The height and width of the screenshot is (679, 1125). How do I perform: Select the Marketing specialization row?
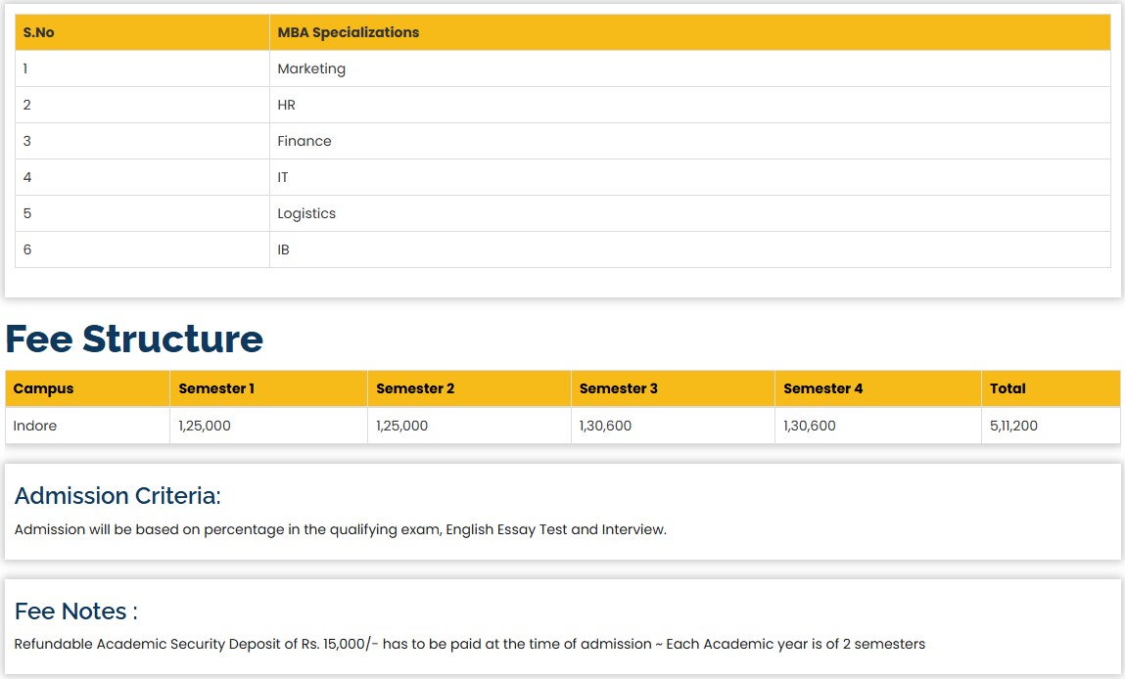[311, 68]
